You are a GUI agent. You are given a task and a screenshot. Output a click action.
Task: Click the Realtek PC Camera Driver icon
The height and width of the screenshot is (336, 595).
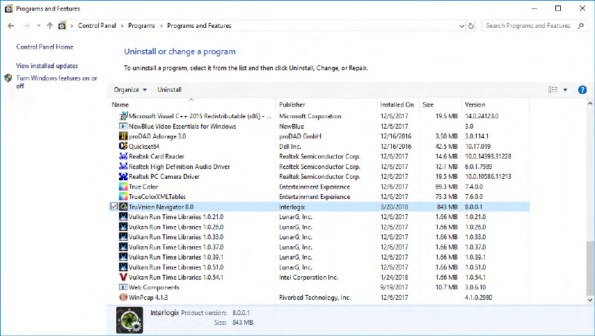click(x=123, y=176)
